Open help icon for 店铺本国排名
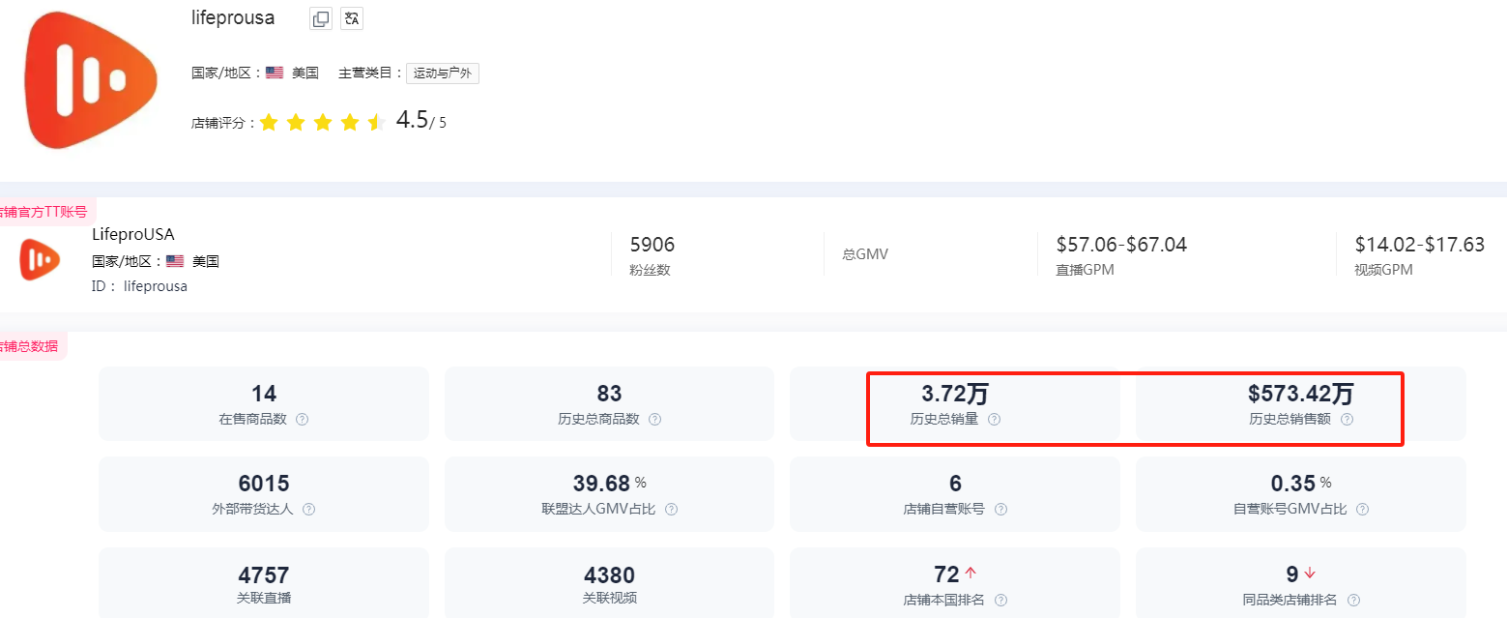1507x618 pixels. coord(1000,600)
